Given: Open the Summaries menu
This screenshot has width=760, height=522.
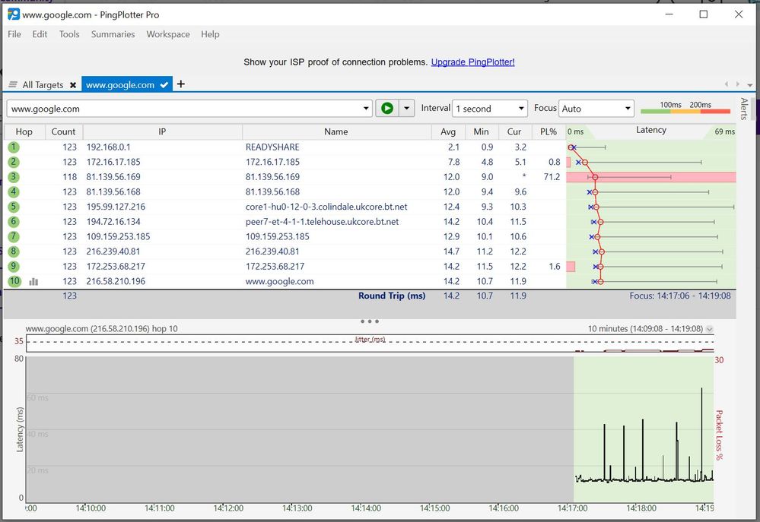Looking at the screenshot, I should click(113, 34).
